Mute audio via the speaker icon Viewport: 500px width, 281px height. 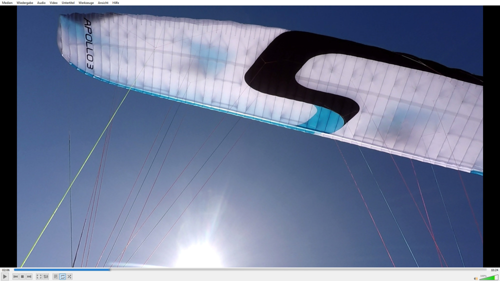(x=475, y=278)
